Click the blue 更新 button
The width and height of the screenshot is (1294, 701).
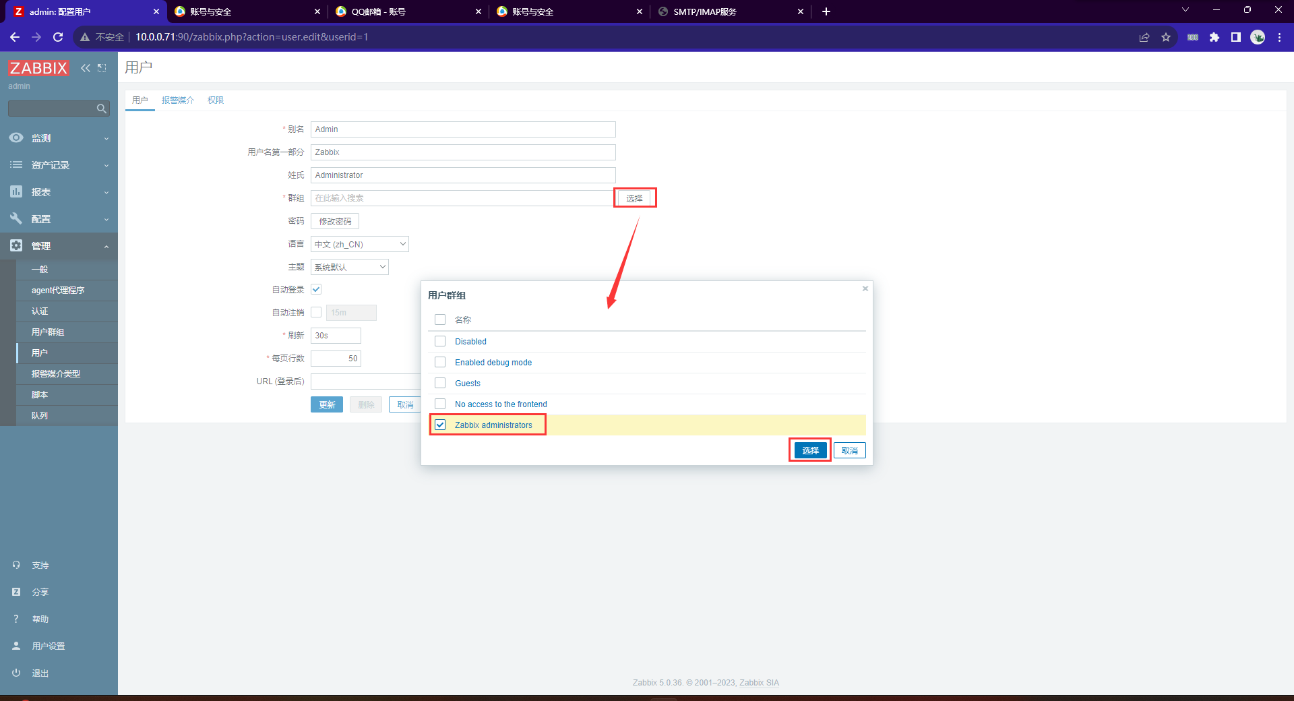pos(327,404)
